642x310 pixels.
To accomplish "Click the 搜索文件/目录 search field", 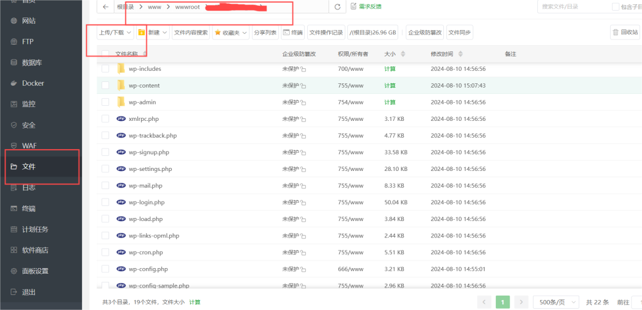I will point(571,7).
